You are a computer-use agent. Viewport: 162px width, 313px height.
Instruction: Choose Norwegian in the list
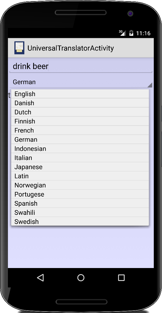point(80,185)
